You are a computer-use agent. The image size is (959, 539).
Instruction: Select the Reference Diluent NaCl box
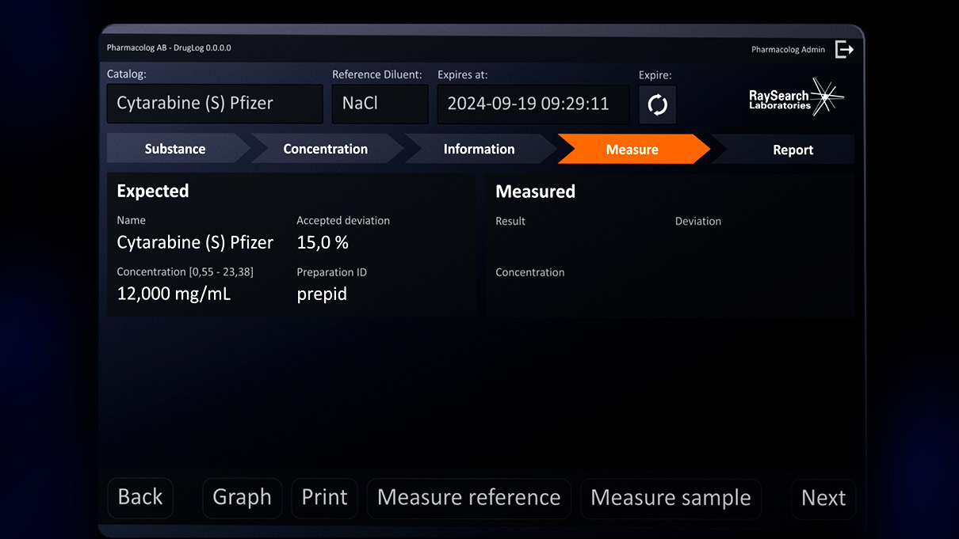coord(380,104)
